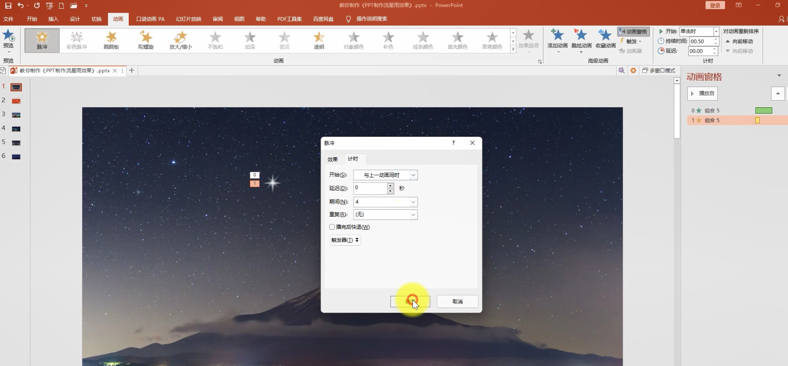Select the 跷跷板 teeter animation effect
788x366 pixels.
coord(111,40)
